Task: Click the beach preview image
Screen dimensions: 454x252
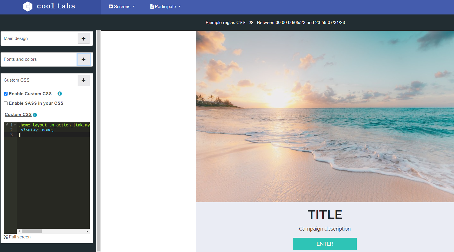Action: (x=325, y=116)
